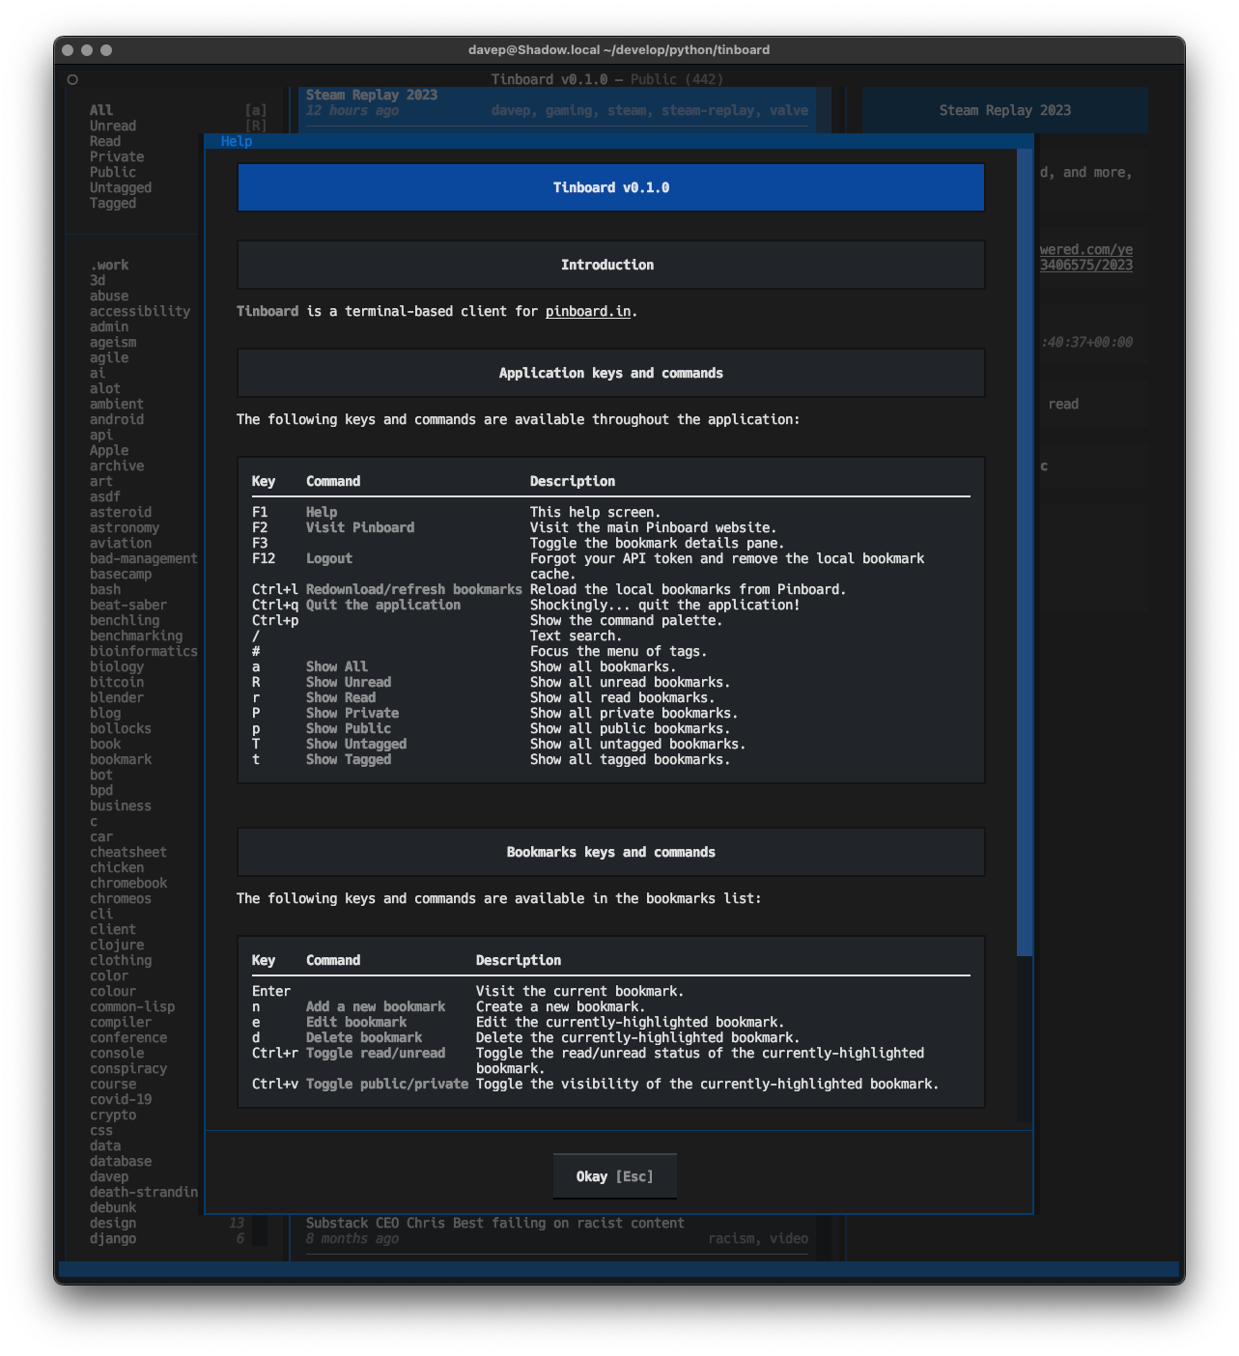The width and height of the screenshot is (1239, 1356).
Task: Click the aviation tag
Action: click(x=121, y=543)
